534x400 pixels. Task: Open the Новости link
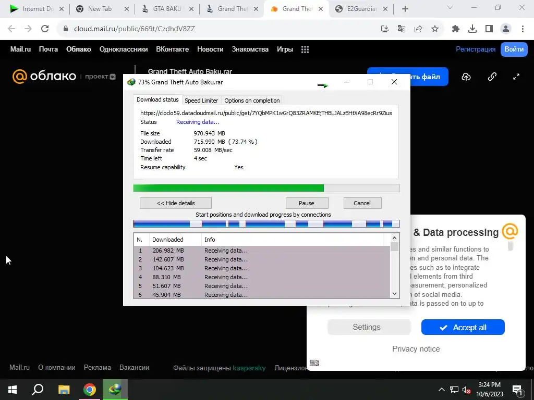click(210, 49)
